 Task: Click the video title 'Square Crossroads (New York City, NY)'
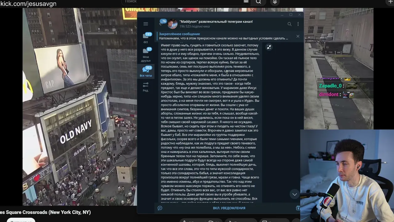pos(45,212)
